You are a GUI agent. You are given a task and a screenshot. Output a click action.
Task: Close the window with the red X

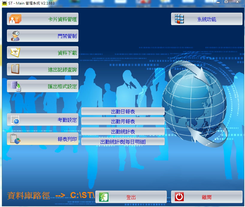tap(237, 2)
